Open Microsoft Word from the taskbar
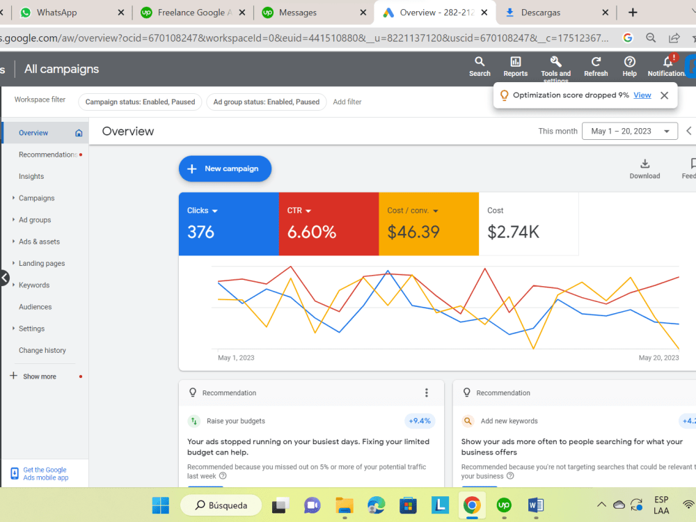 536,505
